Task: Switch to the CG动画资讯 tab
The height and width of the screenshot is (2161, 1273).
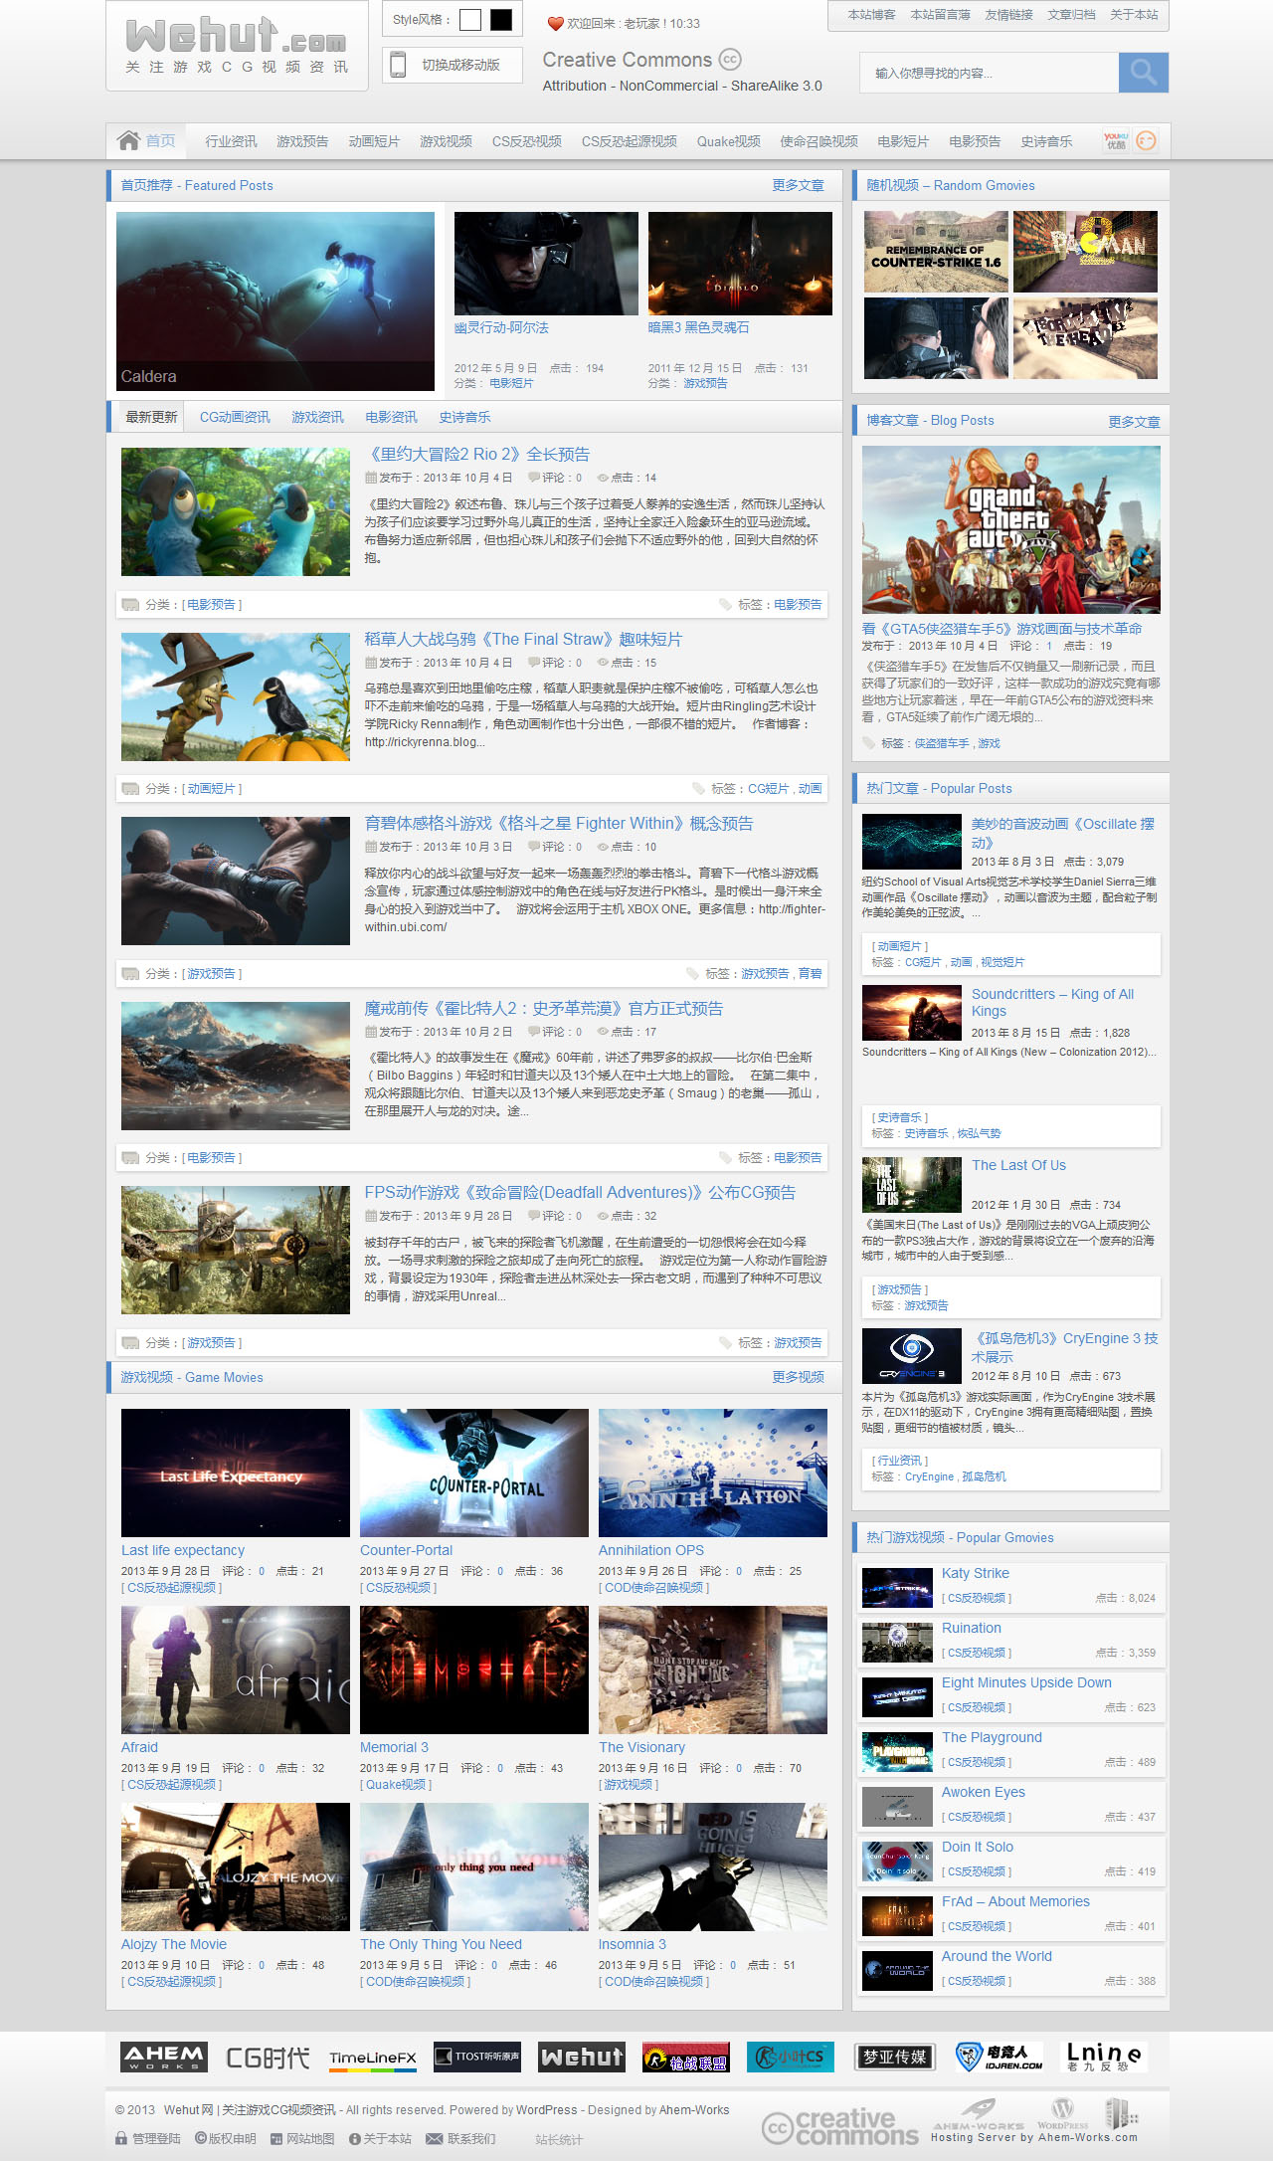Action: point(235,417)
